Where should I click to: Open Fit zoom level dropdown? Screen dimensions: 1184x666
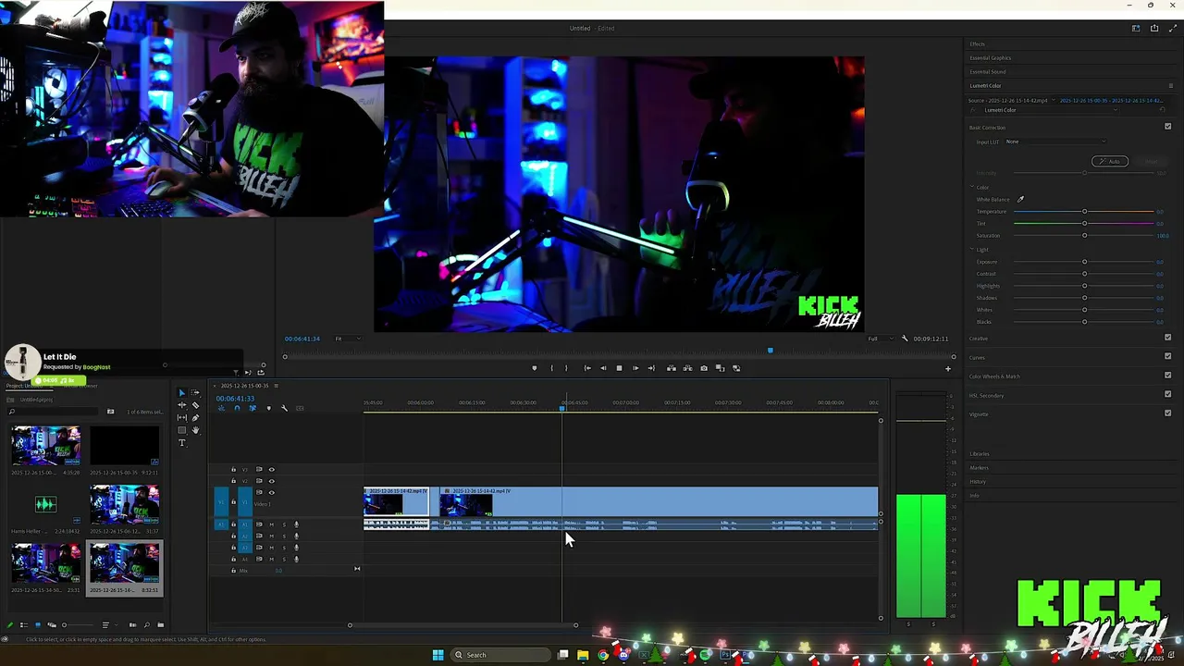pyautogui.click(x=347, y=339)
